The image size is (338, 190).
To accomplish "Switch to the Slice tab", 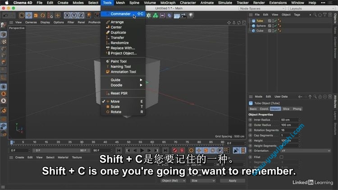I will pos(286,109).
